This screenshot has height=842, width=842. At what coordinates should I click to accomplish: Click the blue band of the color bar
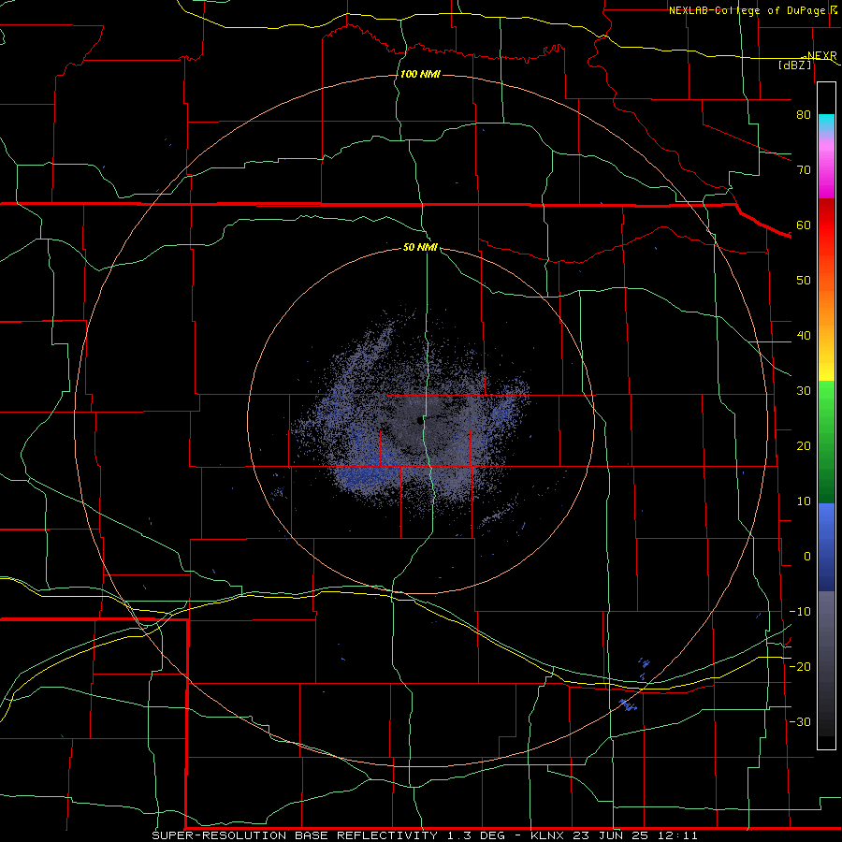pos(826,546)
